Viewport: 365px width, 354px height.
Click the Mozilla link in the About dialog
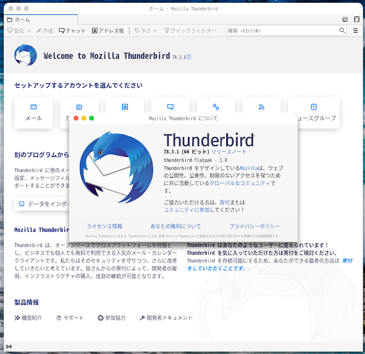(249, 168)
